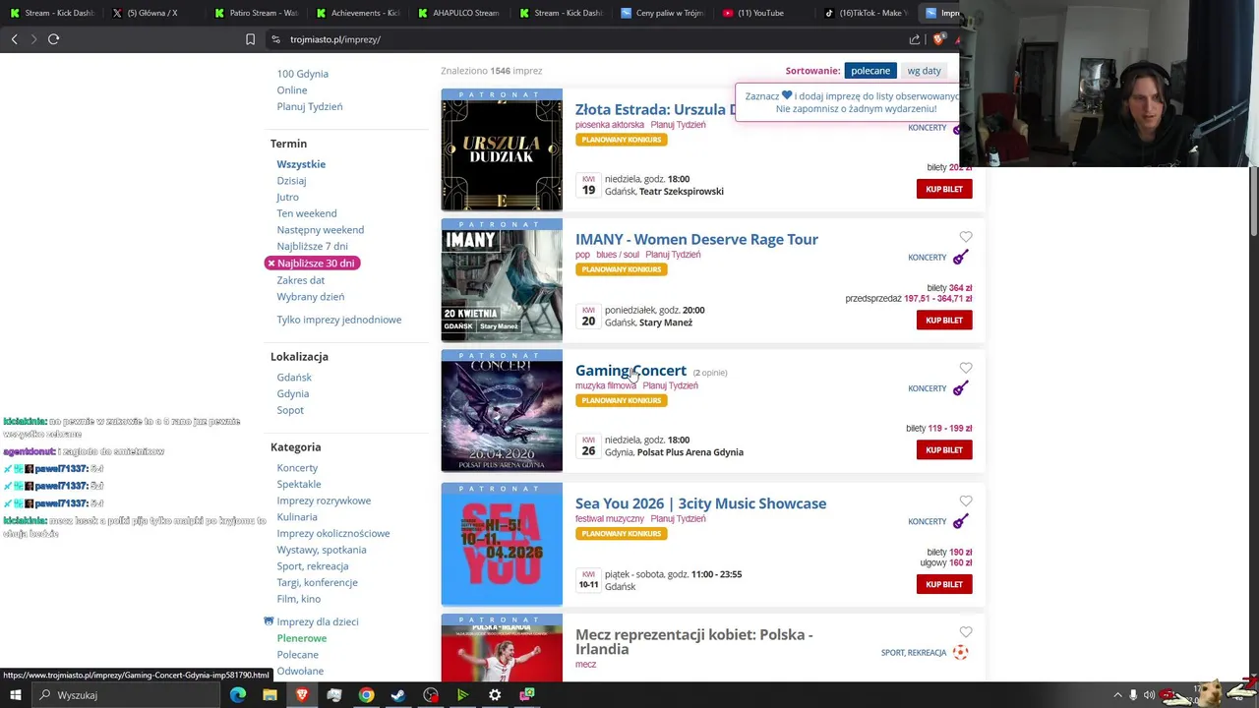Switch to the Achievements - Kick tab

click(357, 13)
